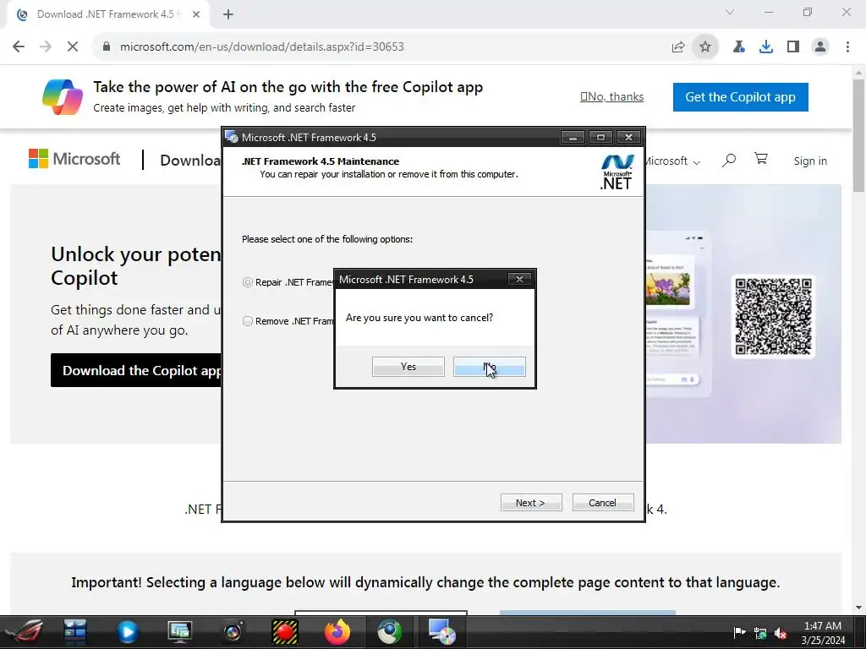Select the Remove .NET Framework radio option
866x649 pixels.
[x=248, y=320]
